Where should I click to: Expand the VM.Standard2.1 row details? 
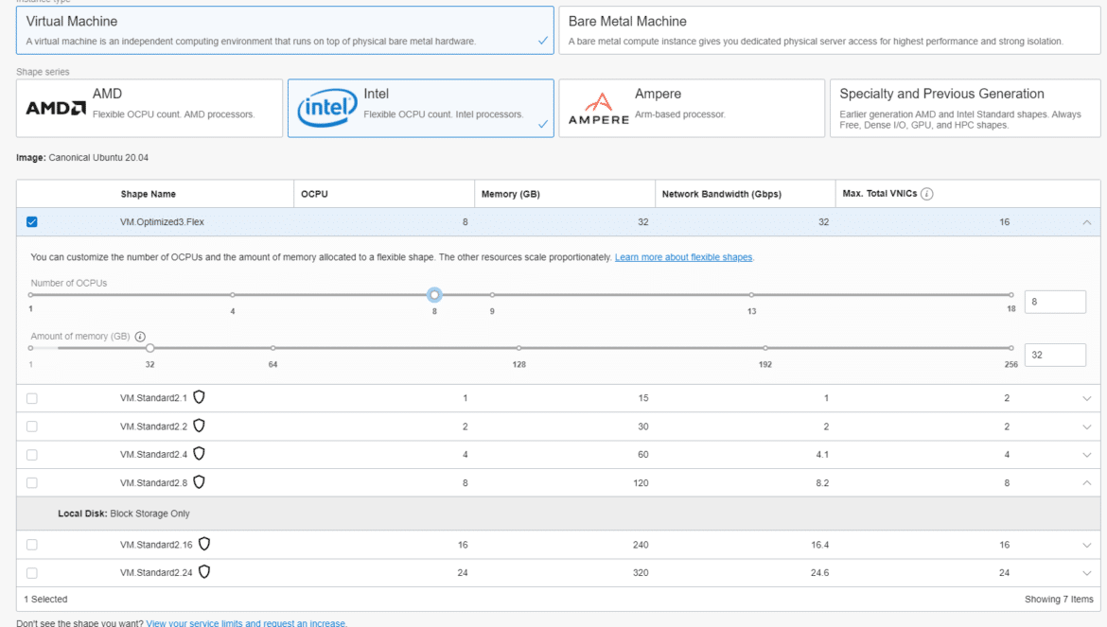coord(1086,398)
